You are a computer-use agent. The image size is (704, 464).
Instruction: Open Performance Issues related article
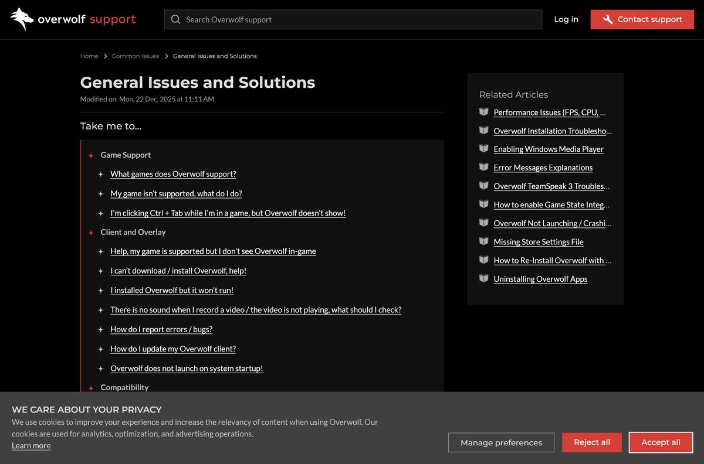(550, 112)
